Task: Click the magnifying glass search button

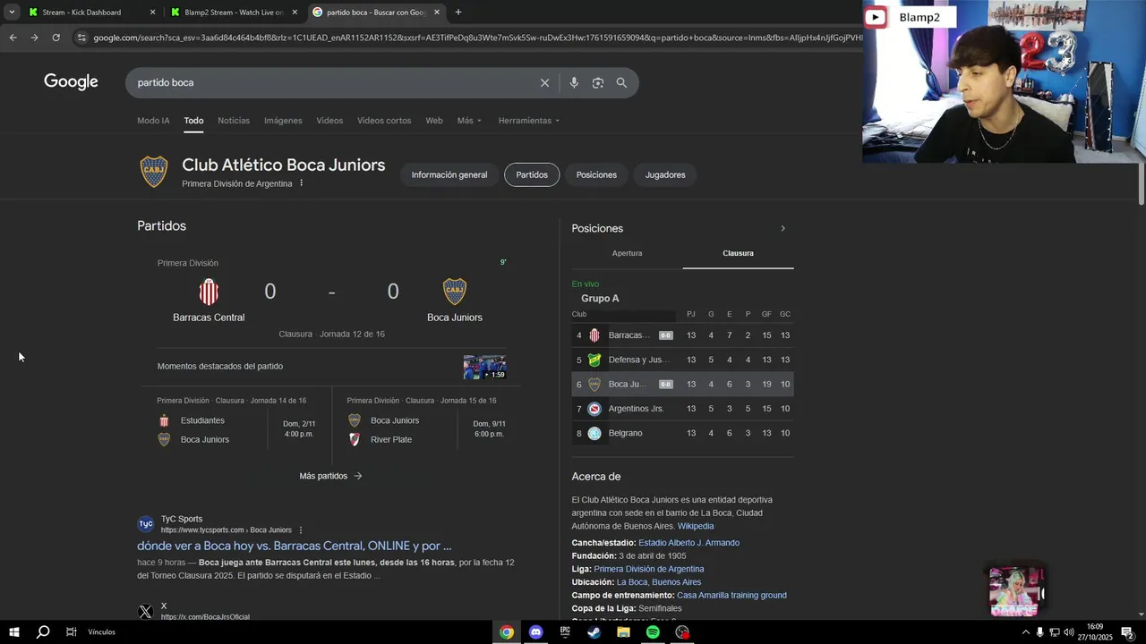Action: point(621,82)
